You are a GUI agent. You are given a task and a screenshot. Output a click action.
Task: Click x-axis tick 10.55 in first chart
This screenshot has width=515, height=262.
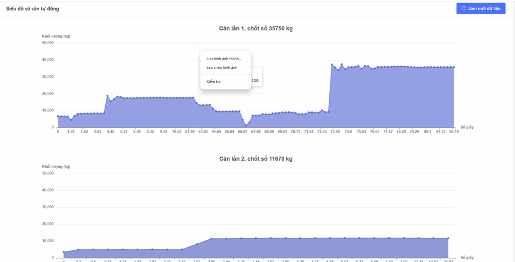[x=177, y=132]
